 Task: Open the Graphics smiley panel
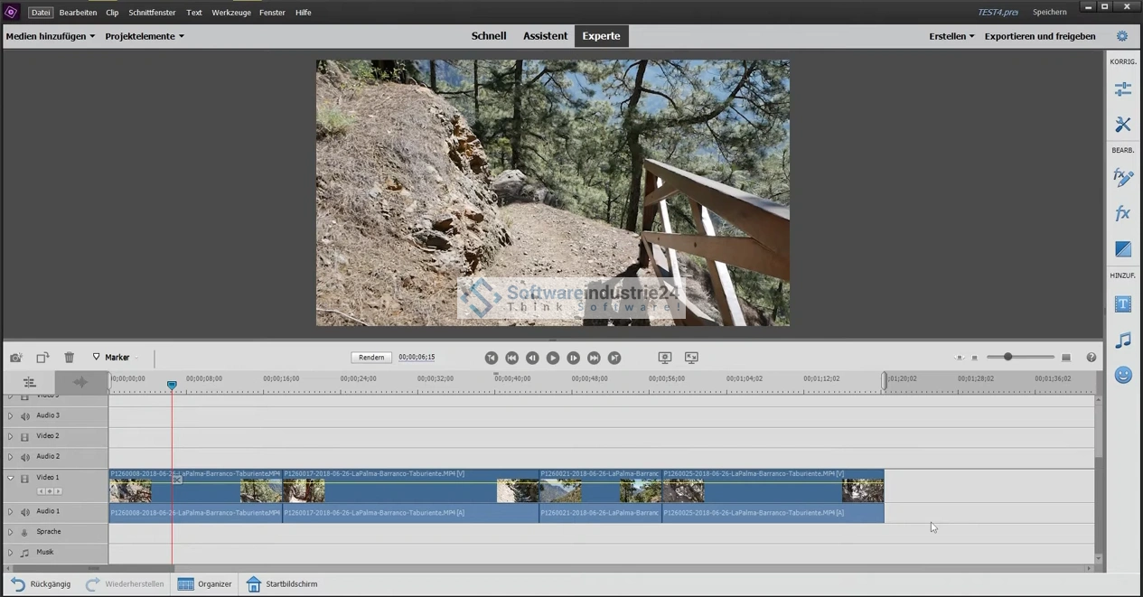click(1122, 375)
